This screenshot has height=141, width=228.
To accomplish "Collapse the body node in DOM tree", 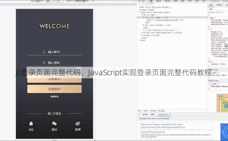I will coord(140,12).
